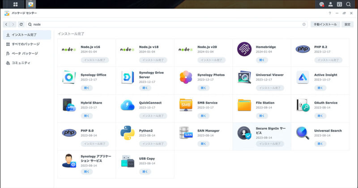Image resolution: width=358 pixels, height=188 pixels.
Task: Click the QuickConnect cloud icon
Action: [127, 105]
